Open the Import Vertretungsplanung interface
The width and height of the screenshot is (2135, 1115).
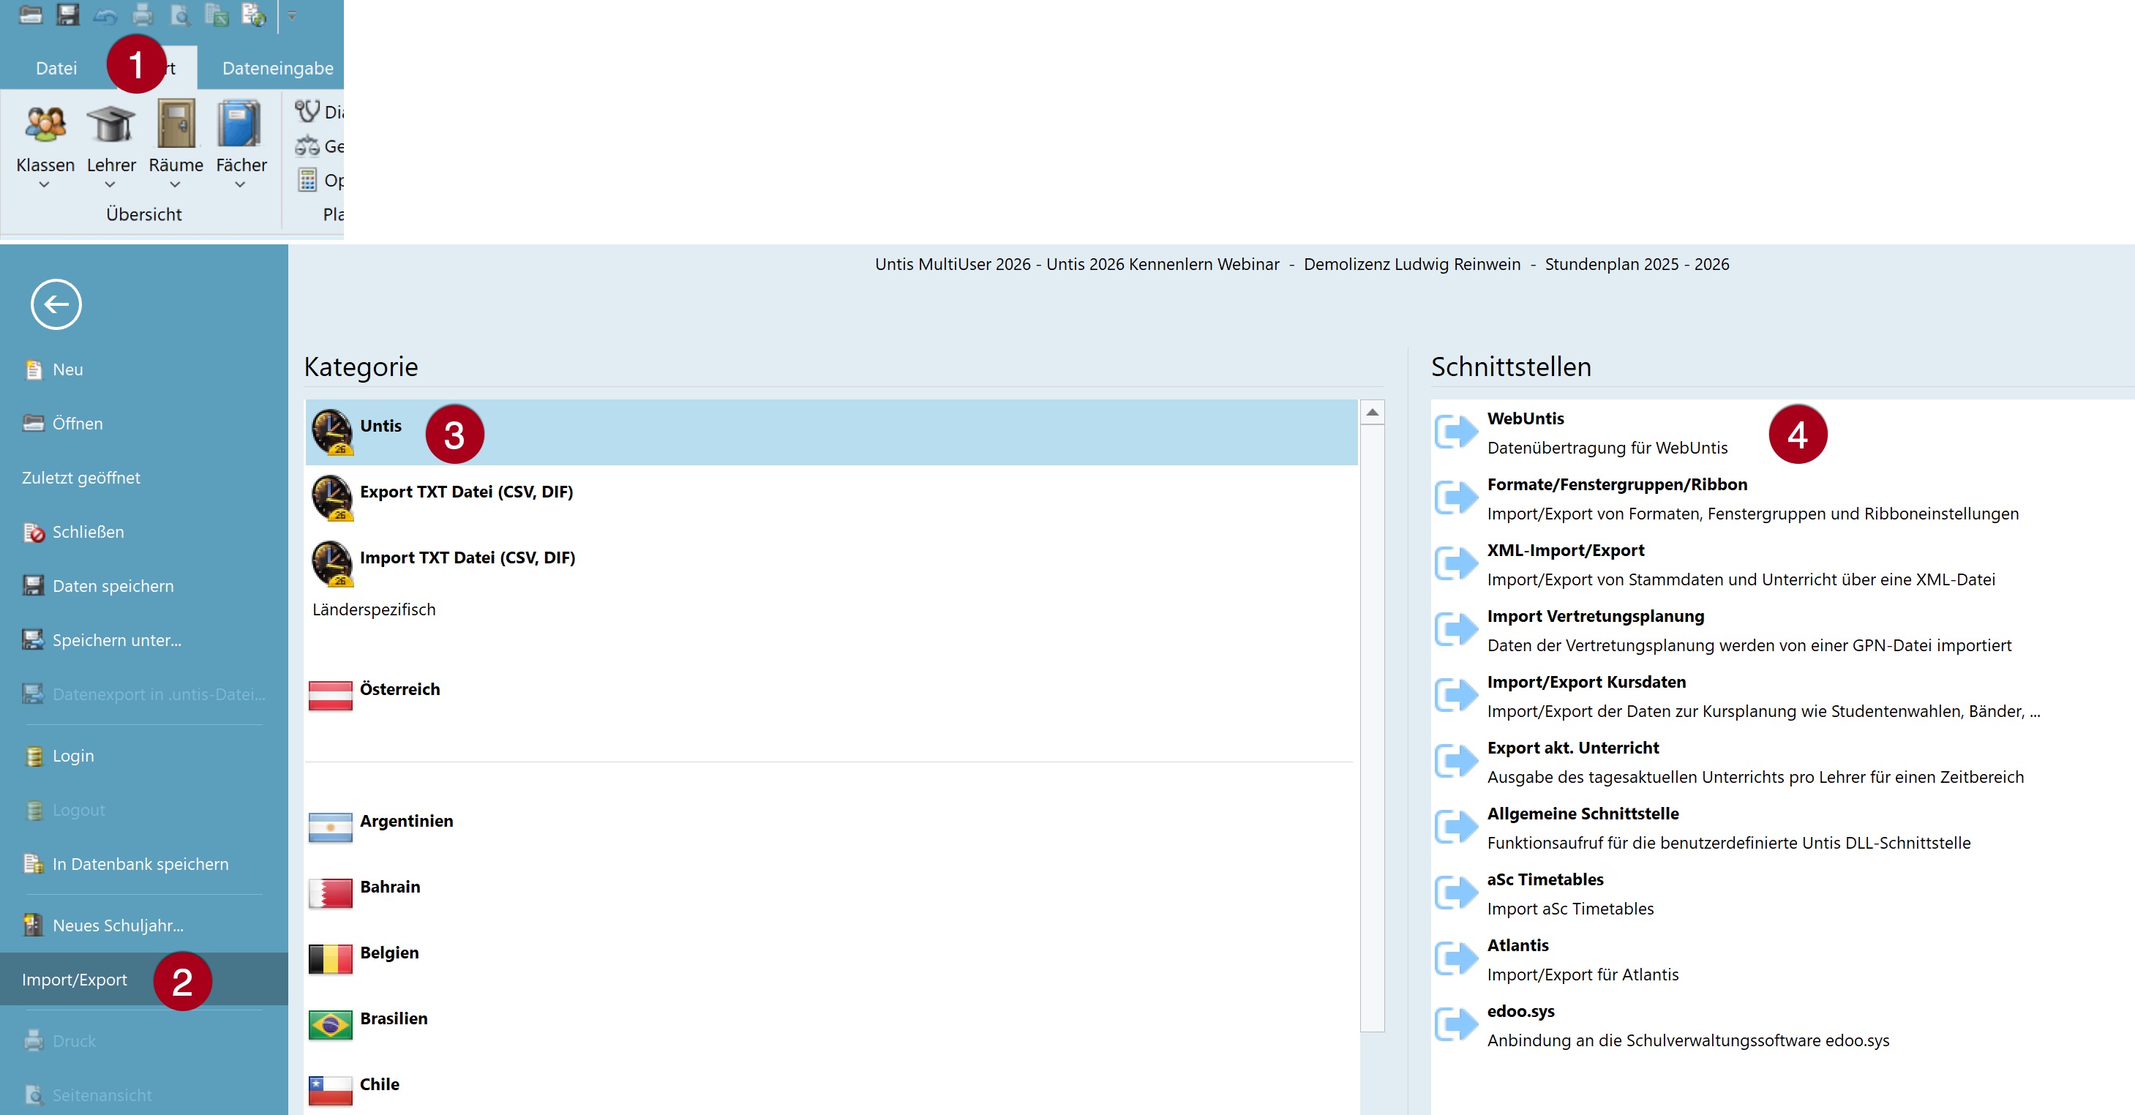pyautogui.click(x=1594, y=616)
